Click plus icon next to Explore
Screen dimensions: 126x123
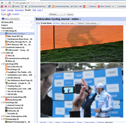(33, 25)
